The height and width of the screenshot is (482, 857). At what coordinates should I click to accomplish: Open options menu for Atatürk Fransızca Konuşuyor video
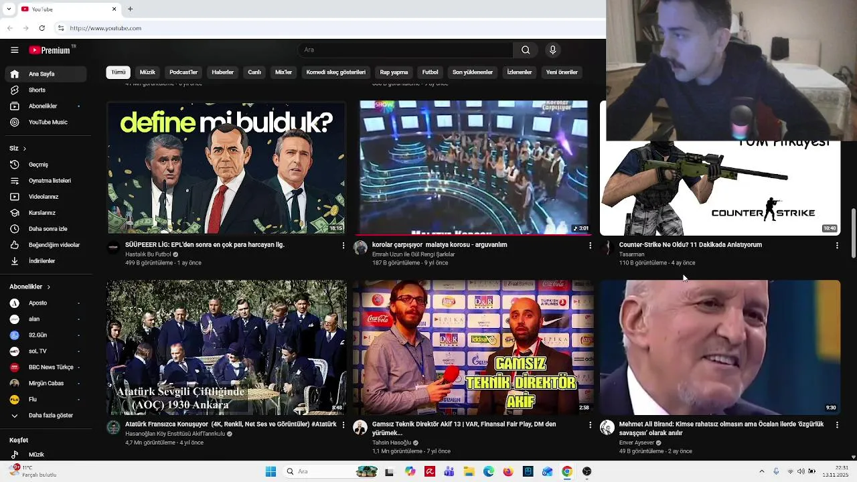click(343, 425)
